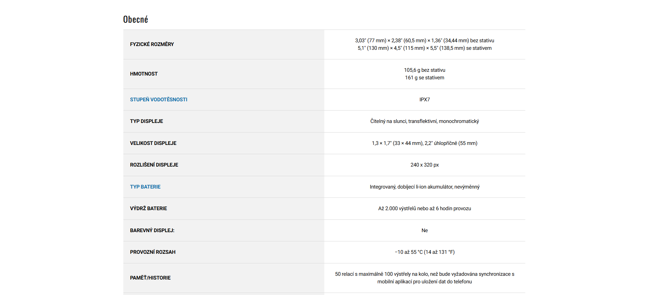Click the PROVOZNÍ ROZSAH label

[x=153, y=252]
